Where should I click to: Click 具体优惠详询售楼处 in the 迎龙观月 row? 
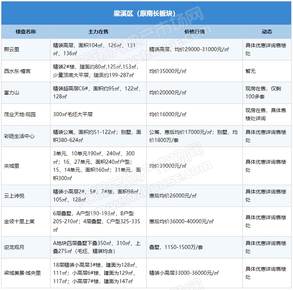pos(265,247)
